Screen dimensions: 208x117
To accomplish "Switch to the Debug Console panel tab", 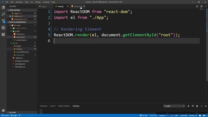I will [64, 106].
